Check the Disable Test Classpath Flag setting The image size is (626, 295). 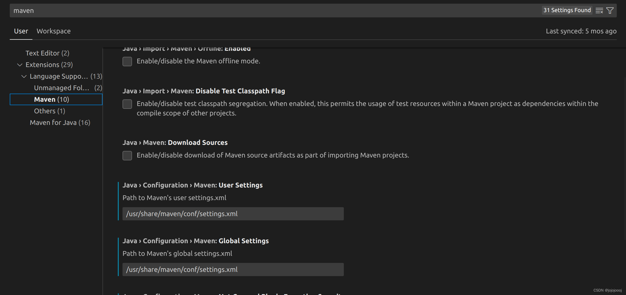tap(127, 104)
